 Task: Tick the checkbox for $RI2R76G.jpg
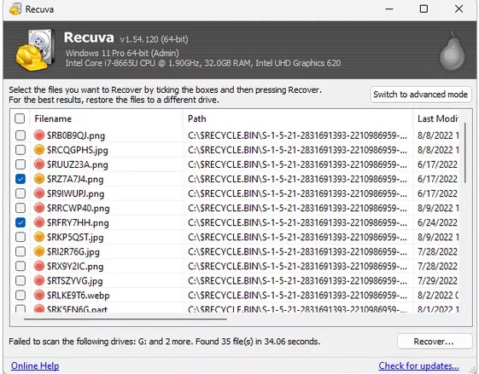tap(20, 251)
